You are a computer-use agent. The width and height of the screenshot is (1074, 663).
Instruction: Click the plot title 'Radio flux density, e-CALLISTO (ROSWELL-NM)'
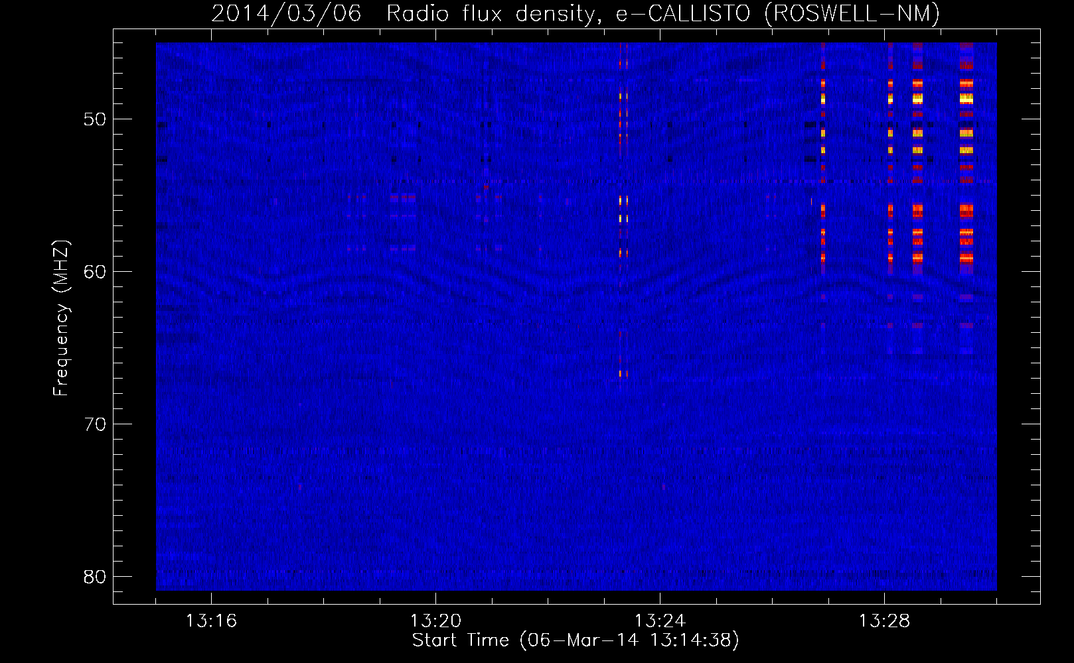pyautogui.click(x=663, y=13)
